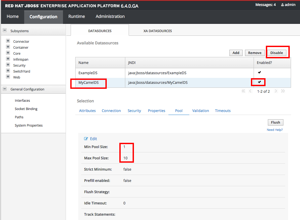Image resolution: width=300 pixels, height=220 pixels.
Task: Click the Max Pool Size value 10
Action: click(x=125, y=158)
